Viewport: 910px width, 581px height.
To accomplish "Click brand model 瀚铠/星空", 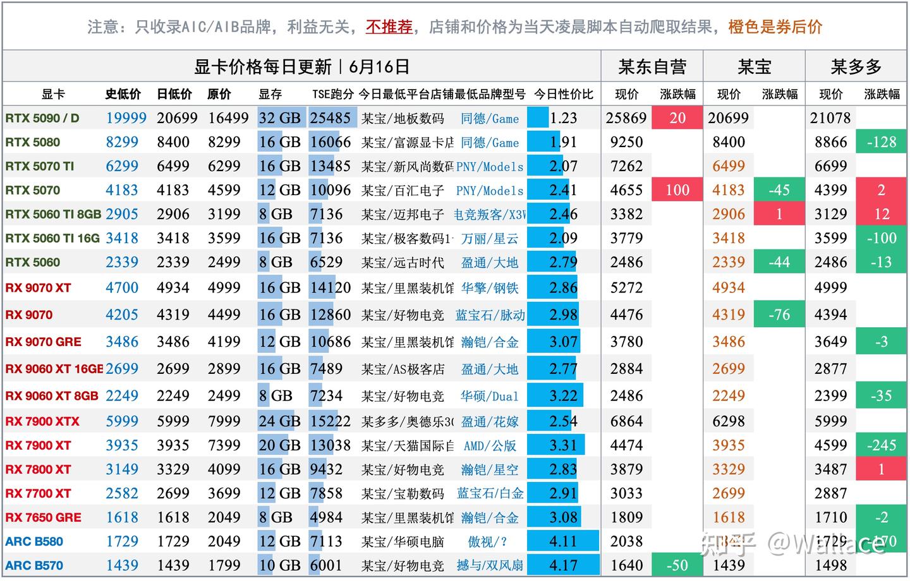I will 490,469.
